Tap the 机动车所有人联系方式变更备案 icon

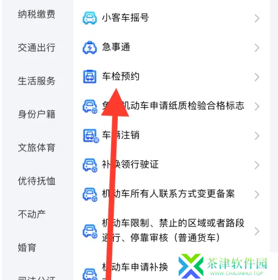[x=90, y=194]
